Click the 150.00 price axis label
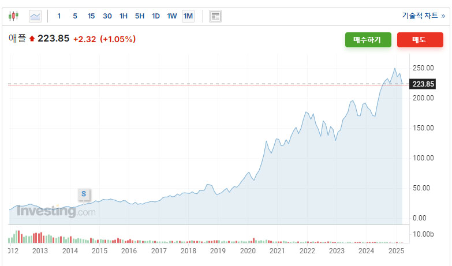Image resolution: width=452 pixels, height=266 pixels. (423, 128)
